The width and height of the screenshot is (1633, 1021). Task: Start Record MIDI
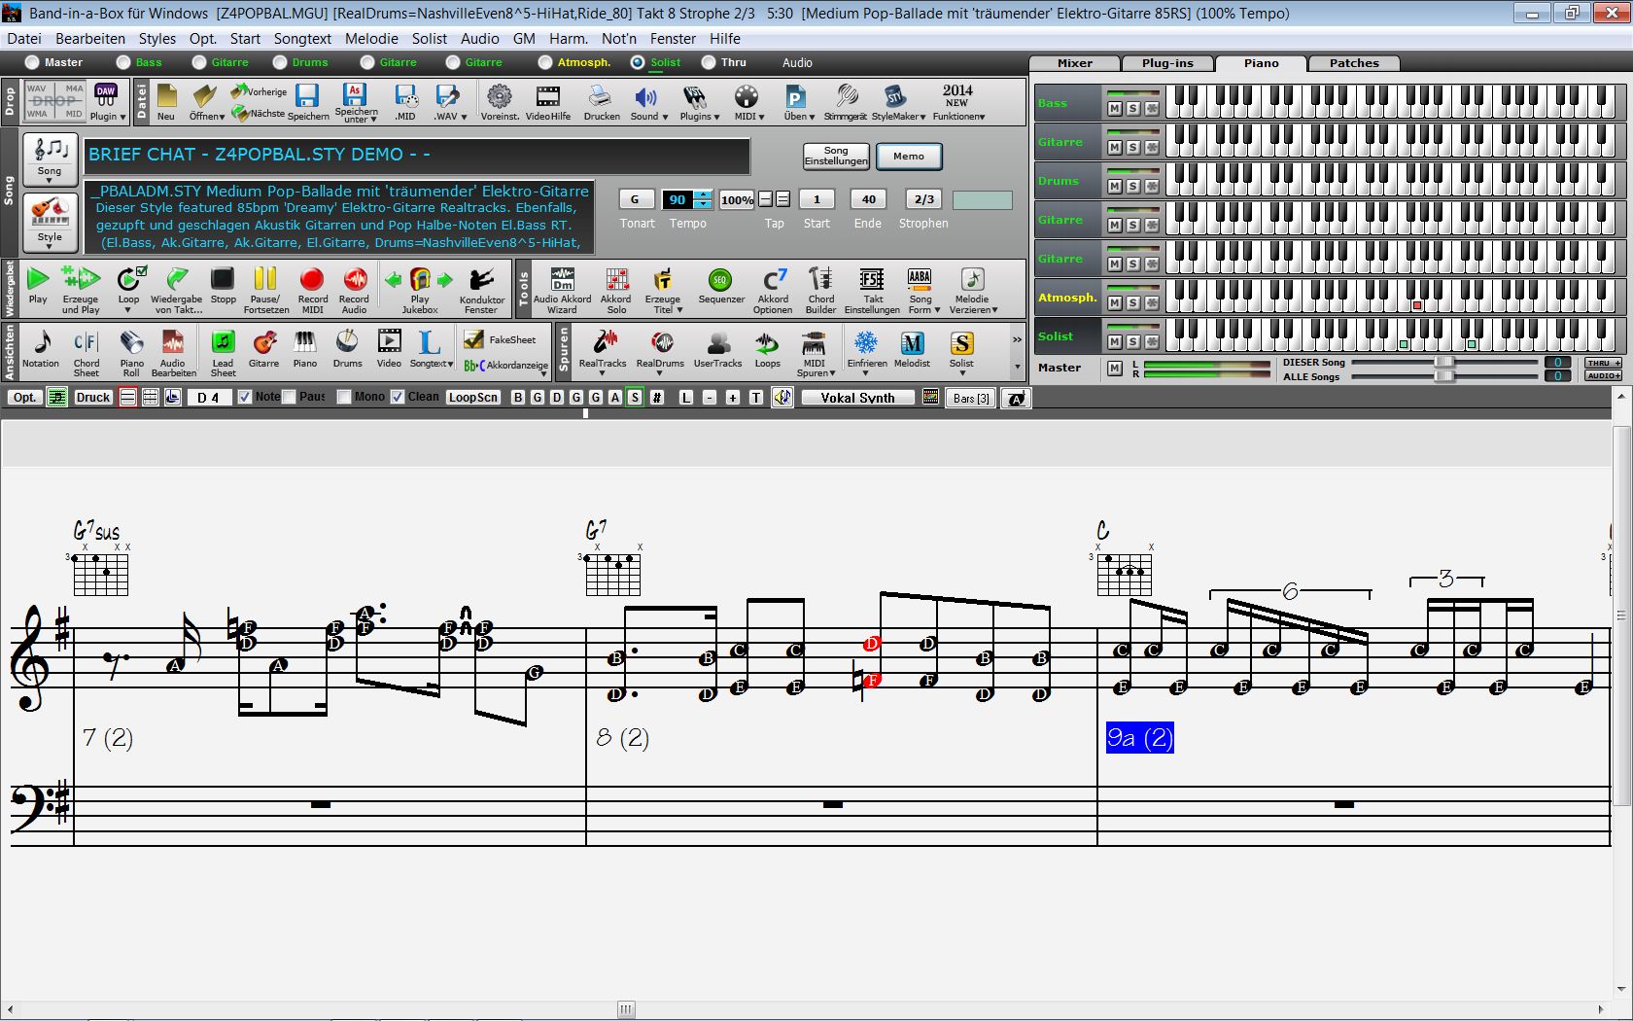[x=312, y=289]
